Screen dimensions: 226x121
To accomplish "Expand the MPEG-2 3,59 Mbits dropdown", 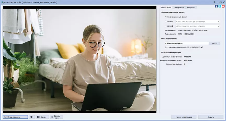I will point(197,26).
